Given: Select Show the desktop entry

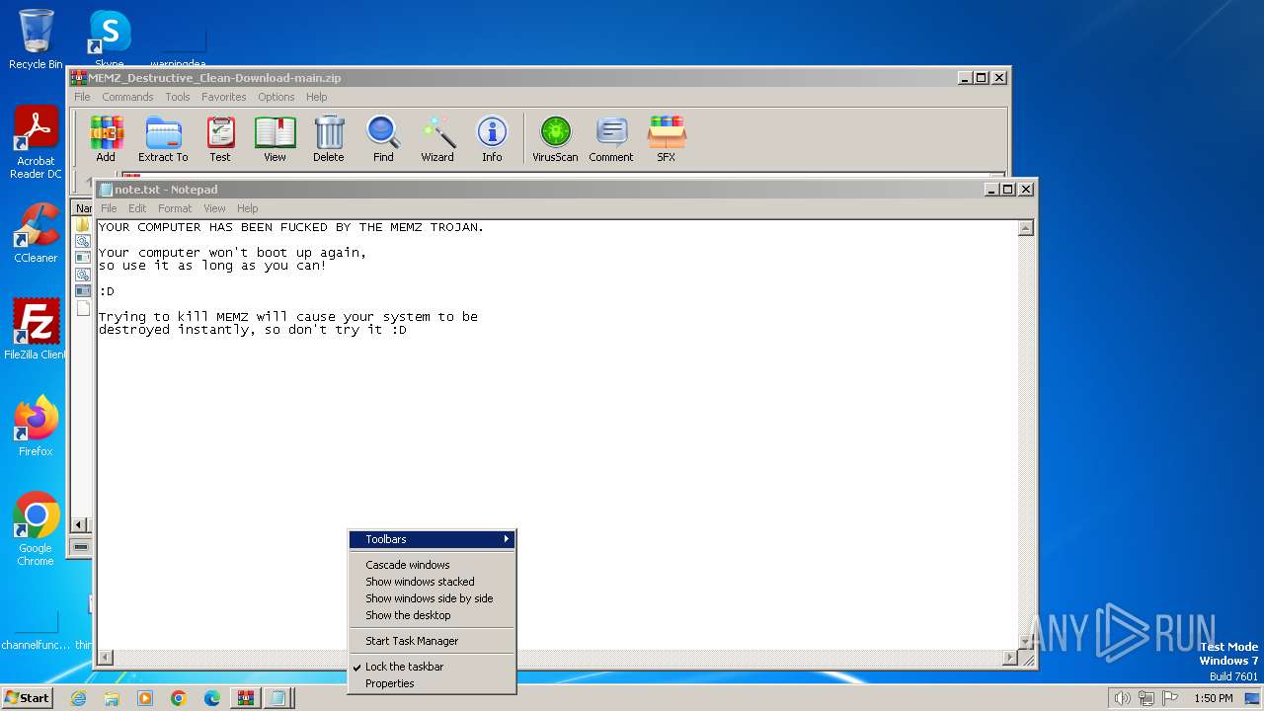Looking at the screenshot, I should click(x=432, y=615).
